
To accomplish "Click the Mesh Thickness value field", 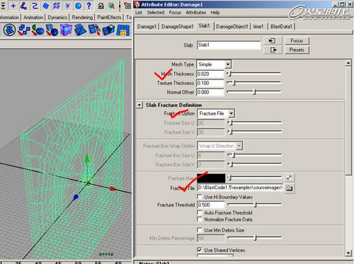I will 210,74.
